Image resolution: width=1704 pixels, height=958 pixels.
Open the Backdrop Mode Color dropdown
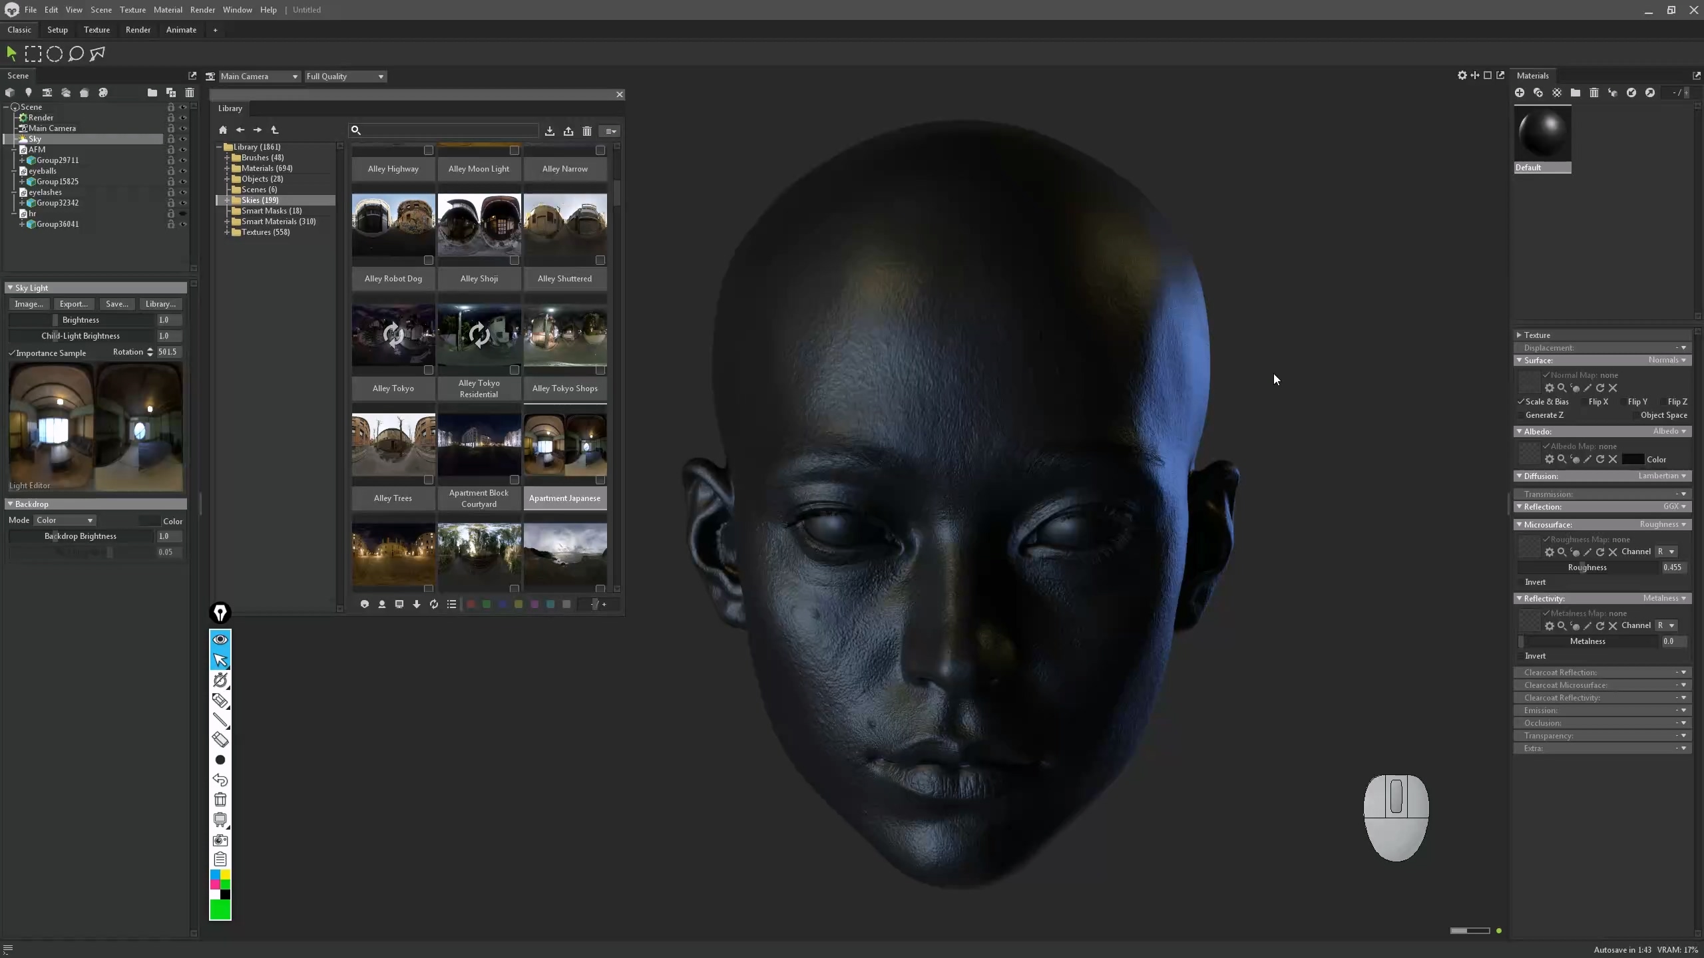coord(65,520)
